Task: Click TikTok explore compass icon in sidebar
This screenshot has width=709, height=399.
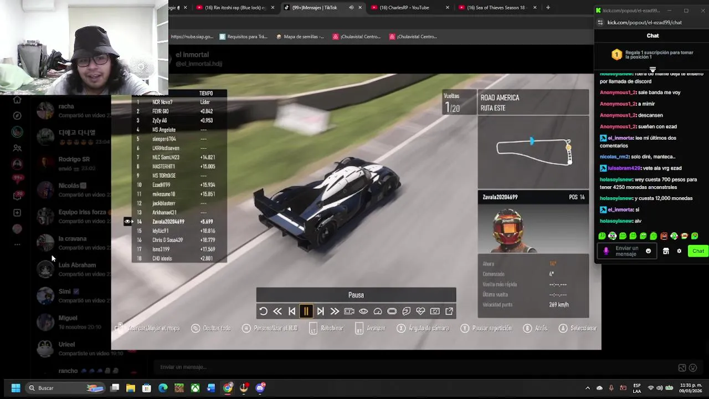Action: (x=17, y=116)
